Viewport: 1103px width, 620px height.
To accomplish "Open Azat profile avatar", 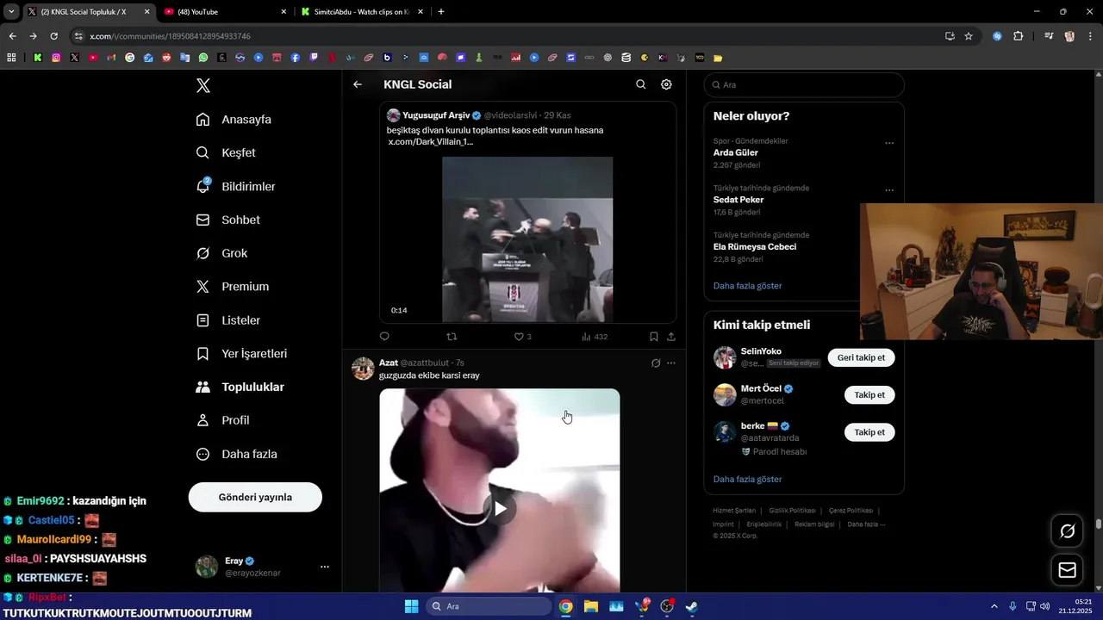I will tap(364, 369).
